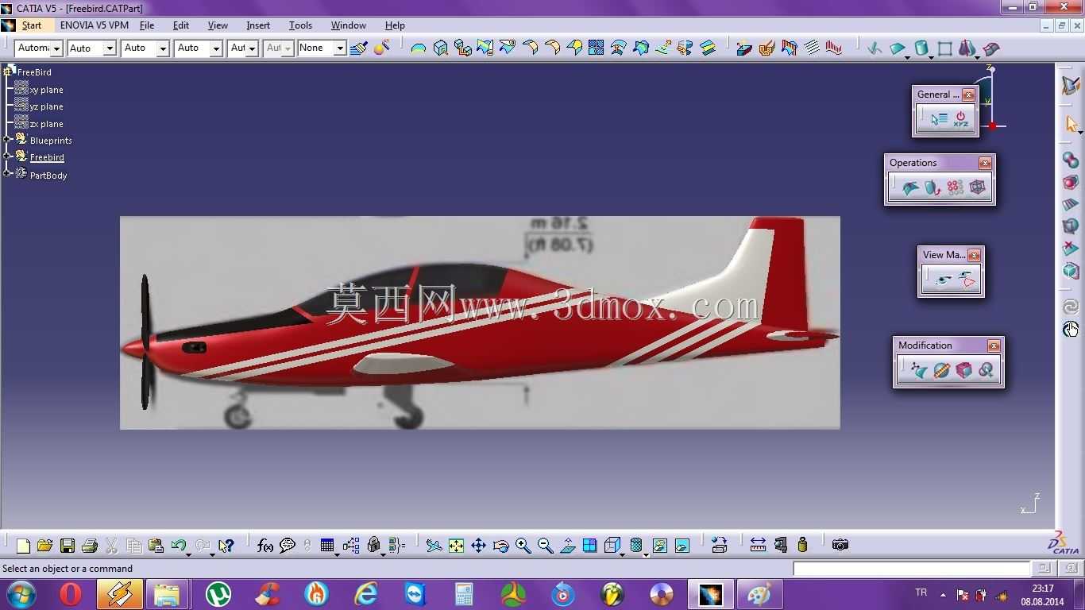Click the command input field
This screenshot has height=610, width=1085.
[x=911, y=569]
